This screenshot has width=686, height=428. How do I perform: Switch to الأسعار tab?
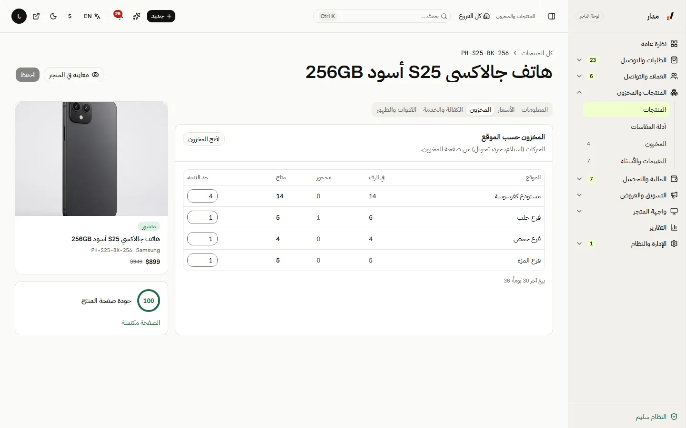tap(506, 109)
